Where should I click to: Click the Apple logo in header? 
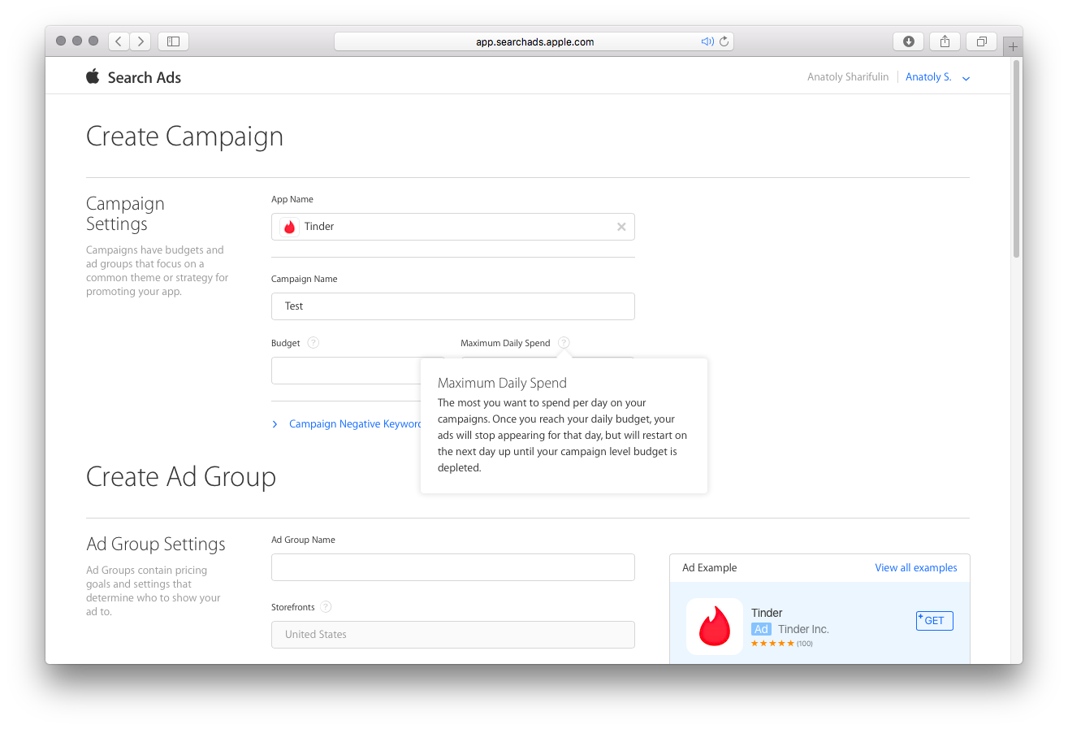click(x=93, y=77)
